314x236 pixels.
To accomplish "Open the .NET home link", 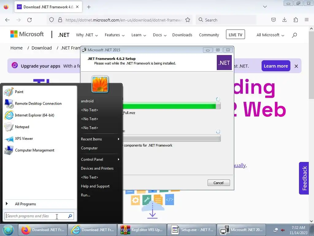I will 64,35.
